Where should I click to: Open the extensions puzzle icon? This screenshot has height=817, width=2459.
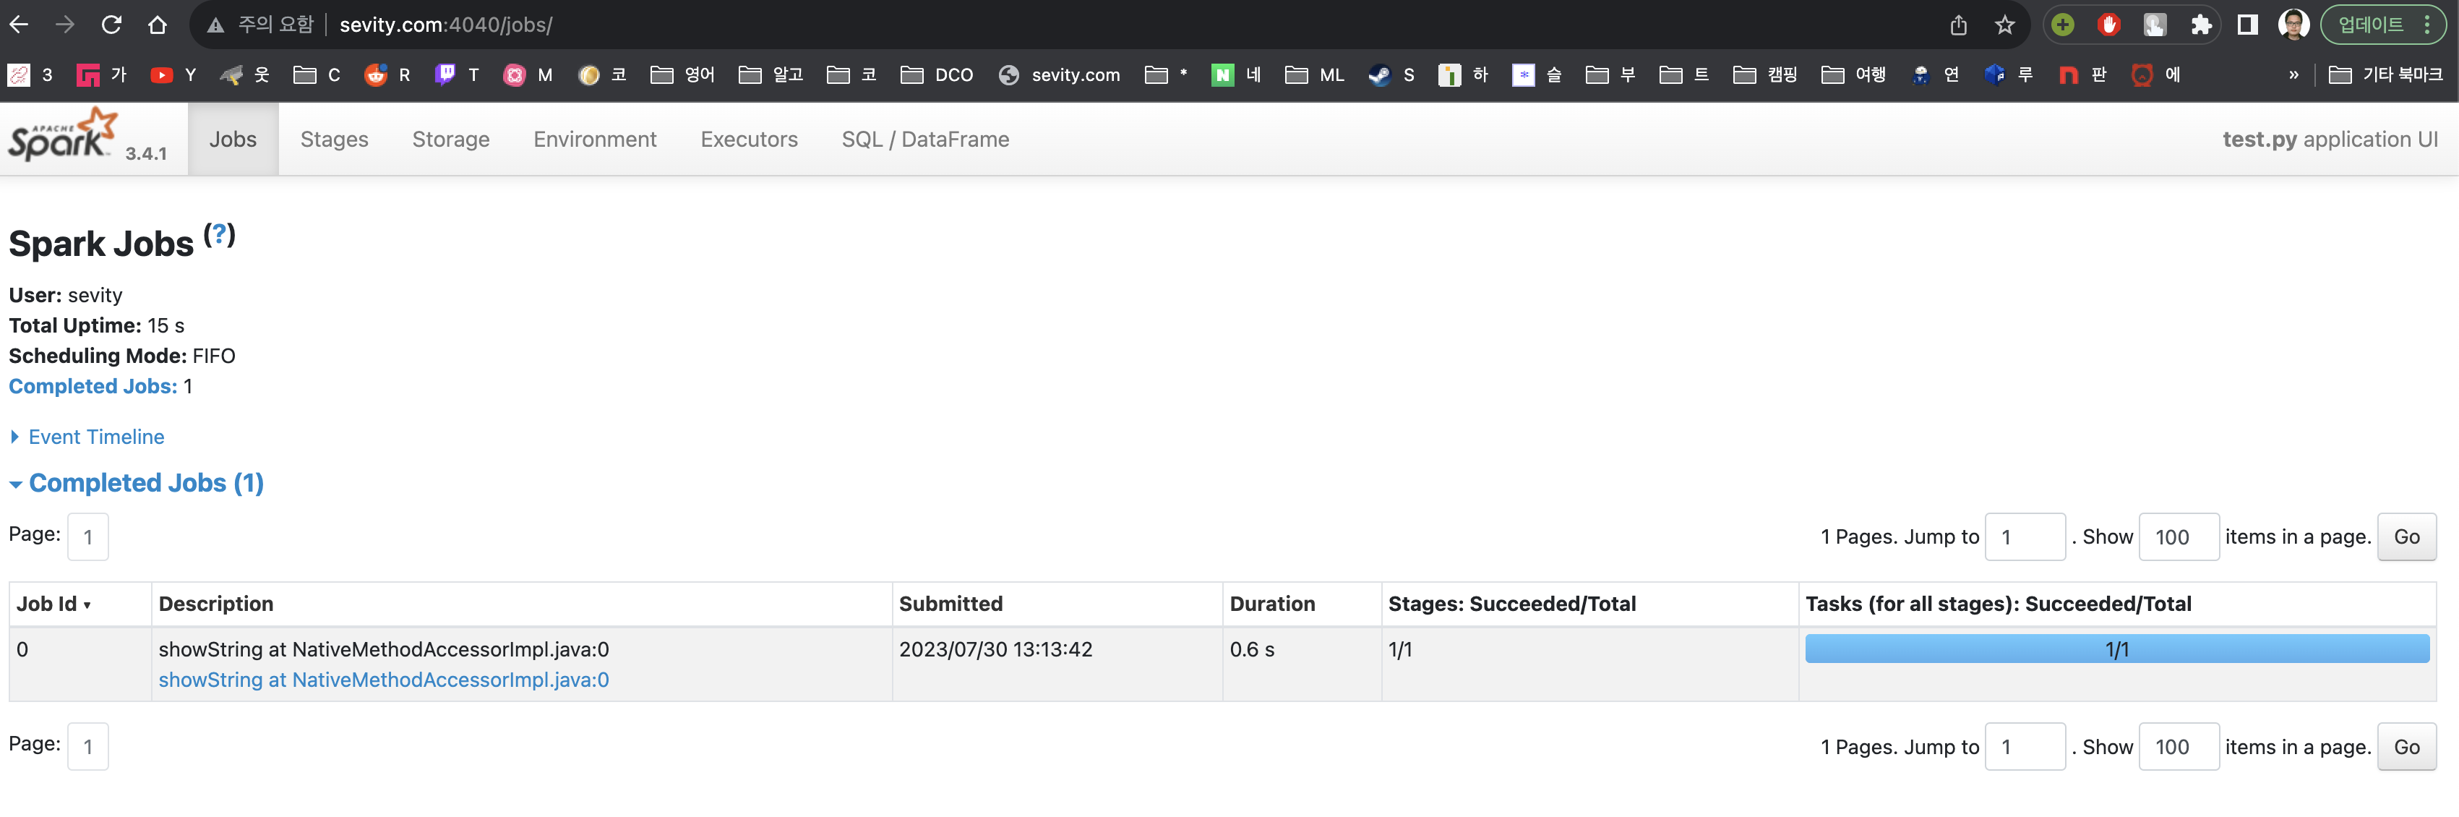(x=2200, y=25)
